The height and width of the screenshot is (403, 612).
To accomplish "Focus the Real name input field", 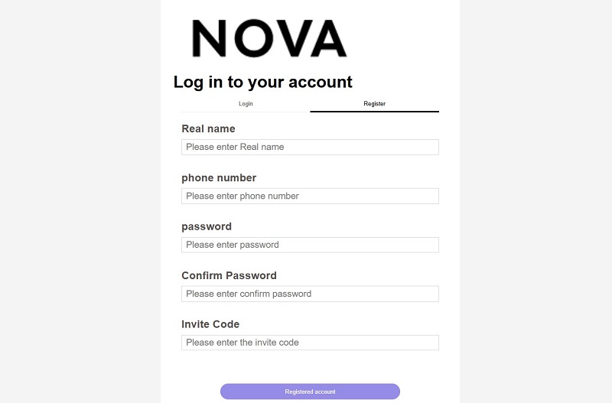I will 310,147.
